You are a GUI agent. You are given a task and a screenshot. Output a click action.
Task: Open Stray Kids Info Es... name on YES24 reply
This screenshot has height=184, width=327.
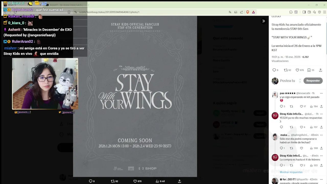(291, 114)
